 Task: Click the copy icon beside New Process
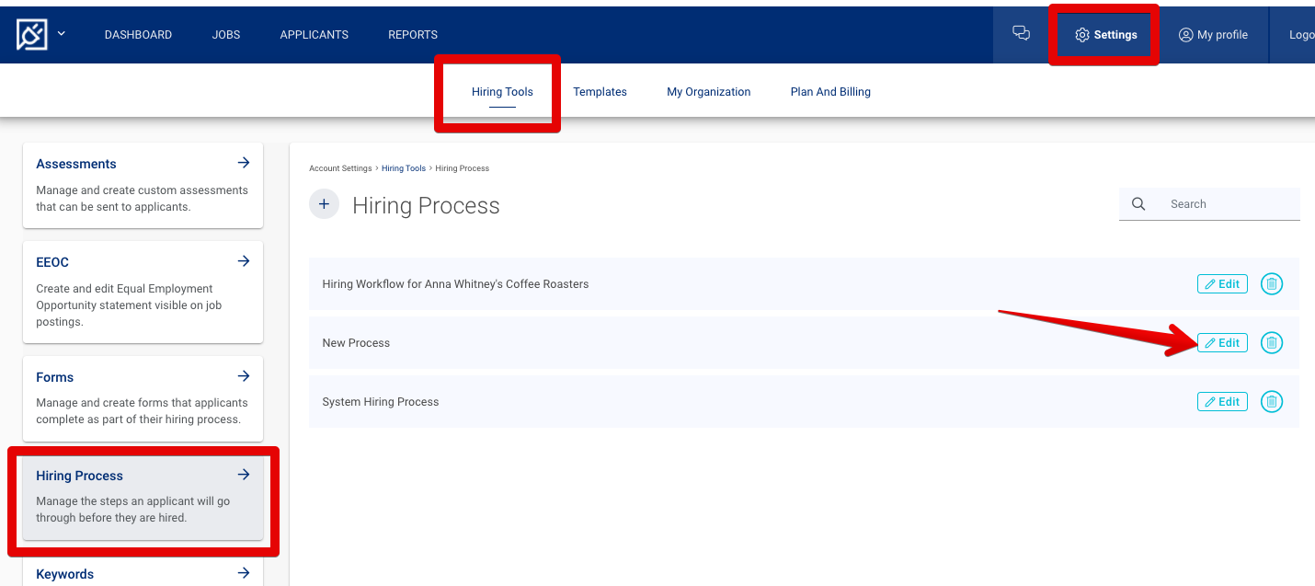click(x=1272, y=342)
